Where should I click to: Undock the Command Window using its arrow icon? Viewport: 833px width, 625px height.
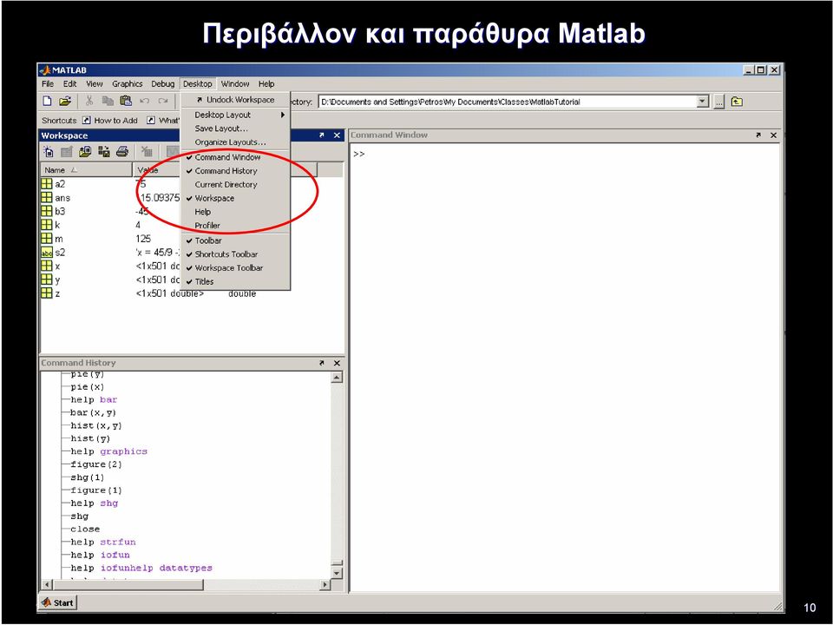758,135
